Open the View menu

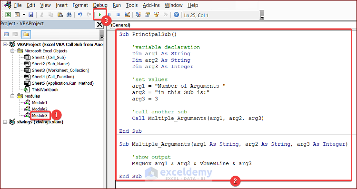pos(46,5)
